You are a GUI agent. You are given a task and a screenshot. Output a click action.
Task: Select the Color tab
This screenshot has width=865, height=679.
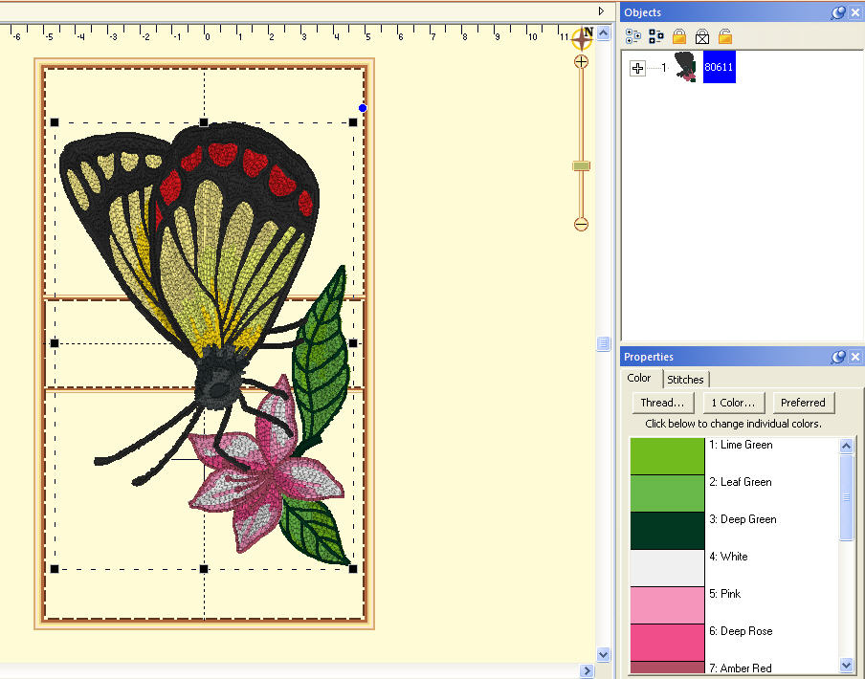639,379
